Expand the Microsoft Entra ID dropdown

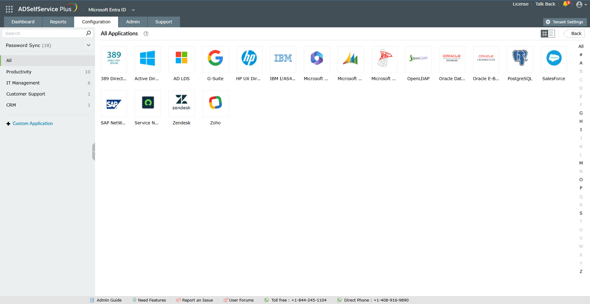coord(133,10)
